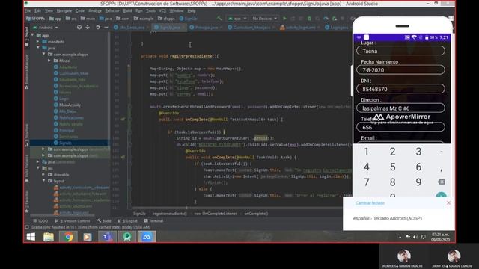Click the Direcion field with las palmas
The width and height of the screenshot is (479, 269).
400,108
